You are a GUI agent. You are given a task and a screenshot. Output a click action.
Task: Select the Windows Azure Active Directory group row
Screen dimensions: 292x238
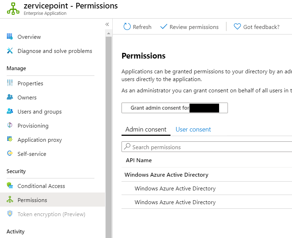(x=167, y=175)
